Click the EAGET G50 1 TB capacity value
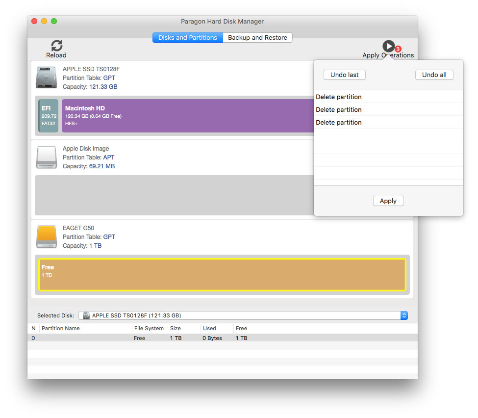Screen dimensions: 478x418 [x=96, y=246]
